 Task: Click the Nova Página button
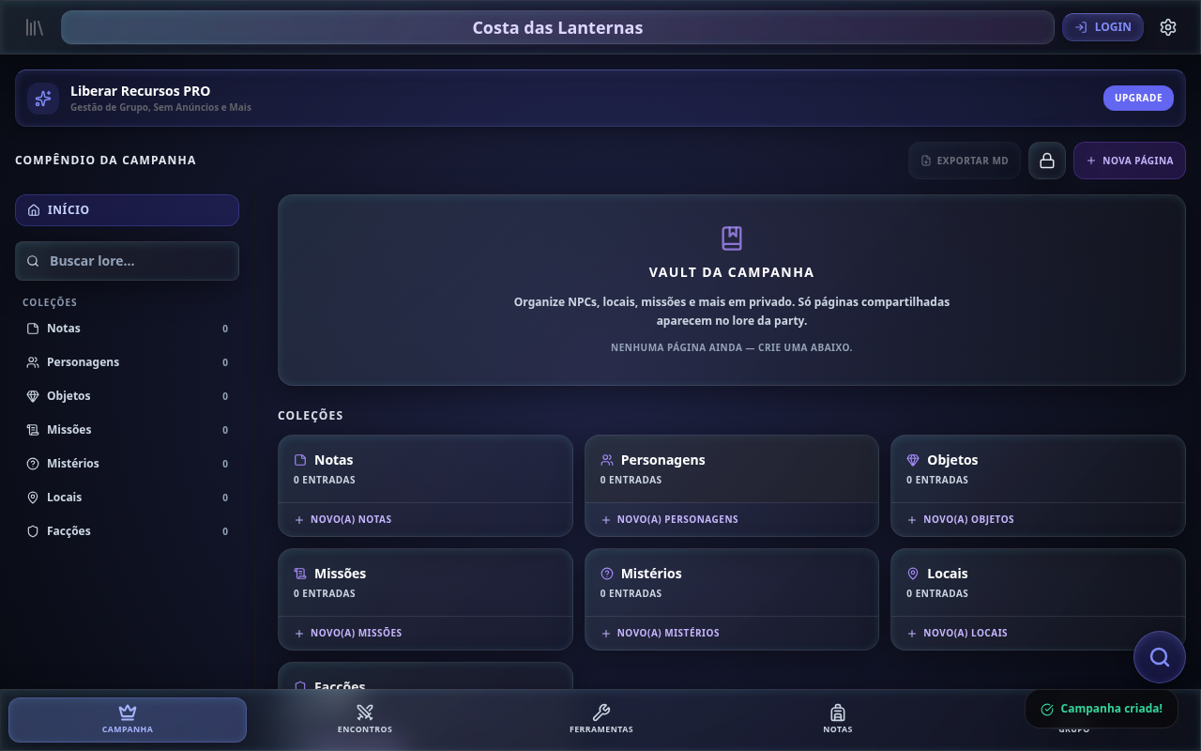click(x=1130, y=161)
